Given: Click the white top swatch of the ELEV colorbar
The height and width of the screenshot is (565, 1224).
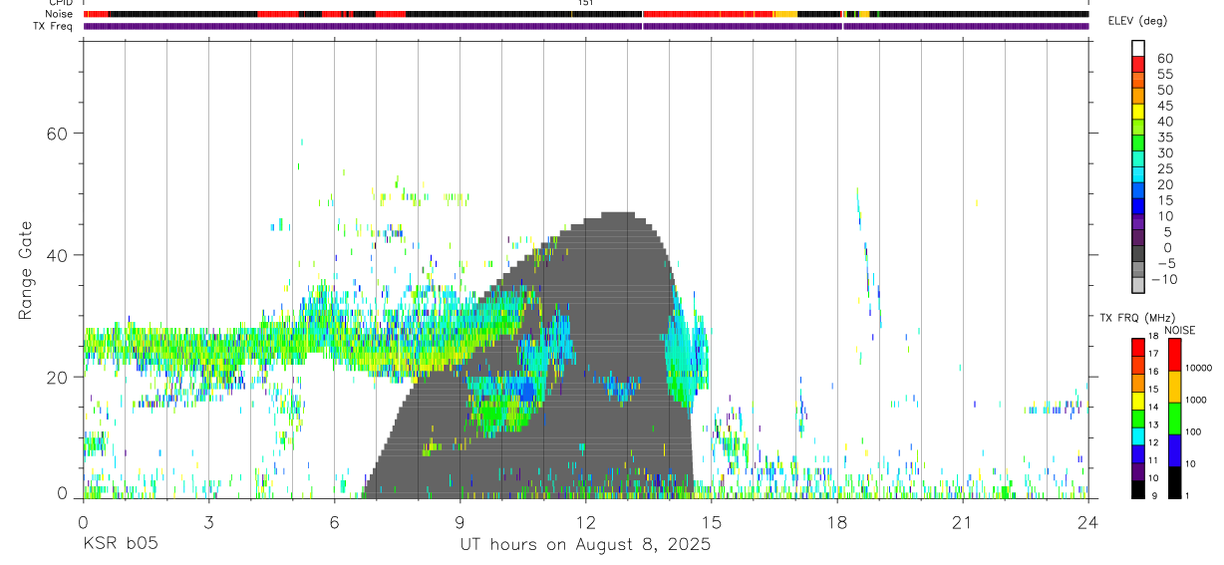Looking at the screenshot, I should (1138, 48).
